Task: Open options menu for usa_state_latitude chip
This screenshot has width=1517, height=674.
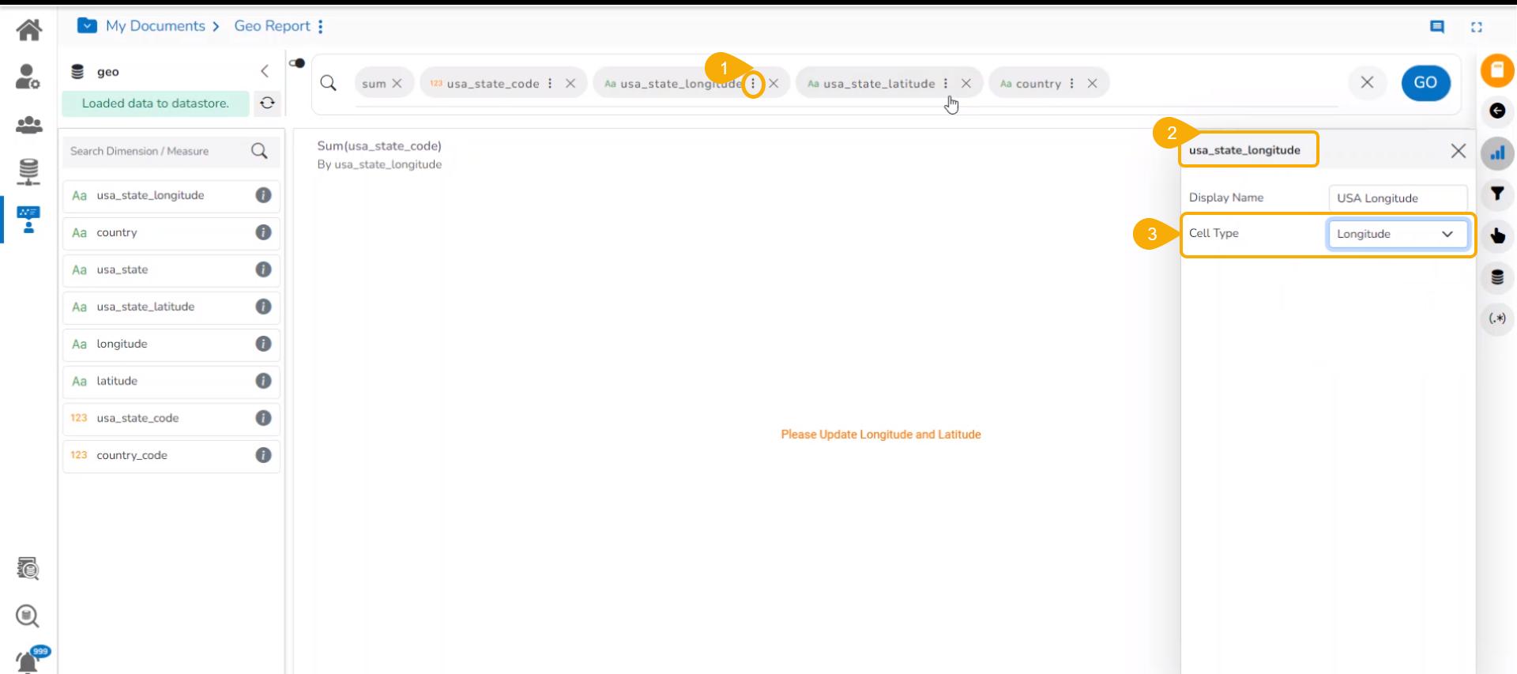Action: pos(946,83)
